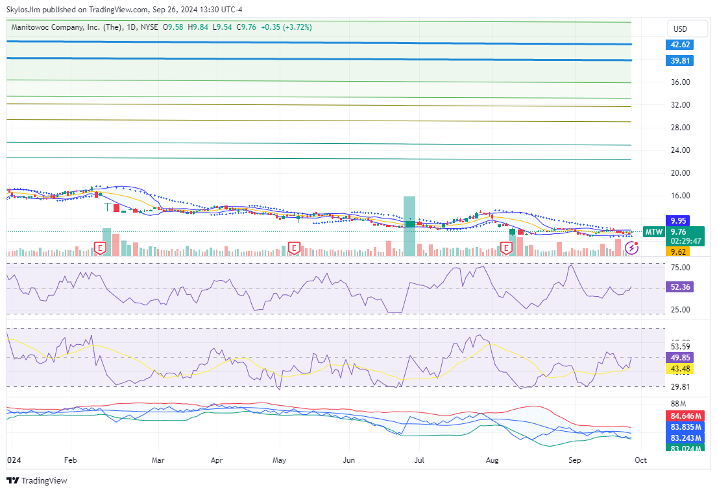Click the May label on time axis

pos(279,460)
